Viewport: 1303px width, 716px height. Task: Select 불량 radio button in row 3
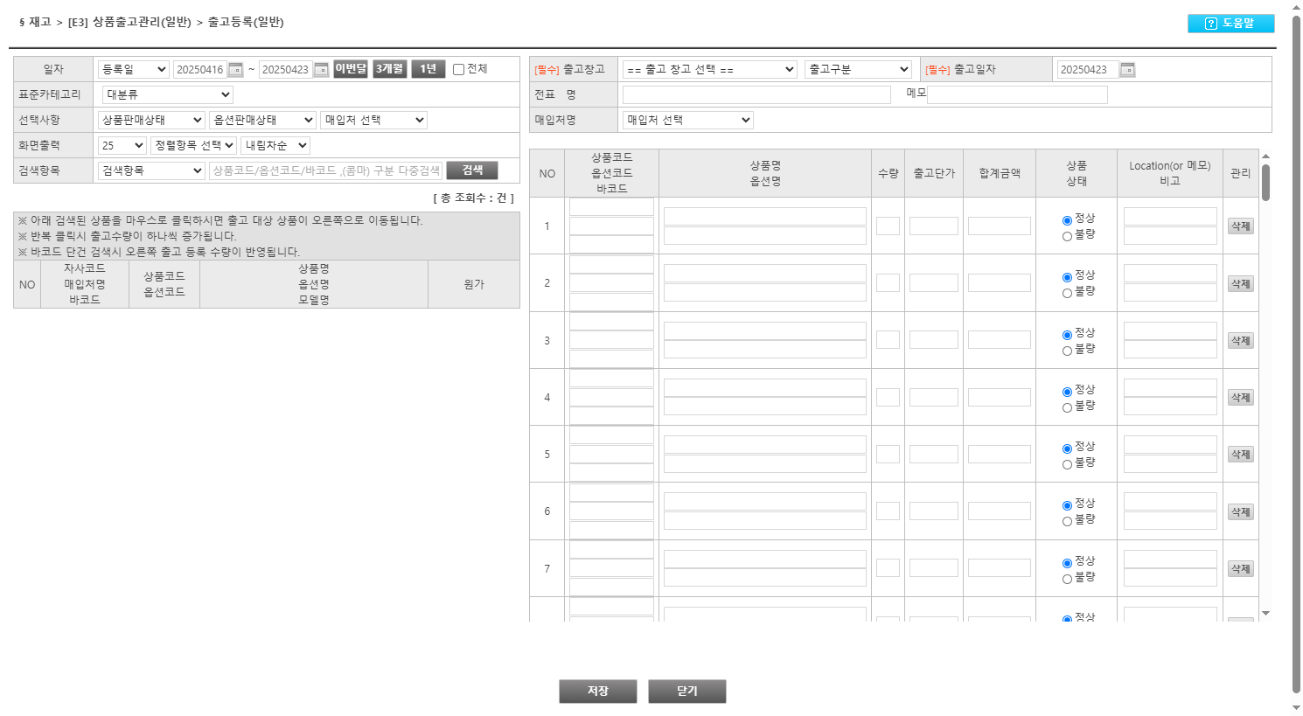(x=1067, y=349)
